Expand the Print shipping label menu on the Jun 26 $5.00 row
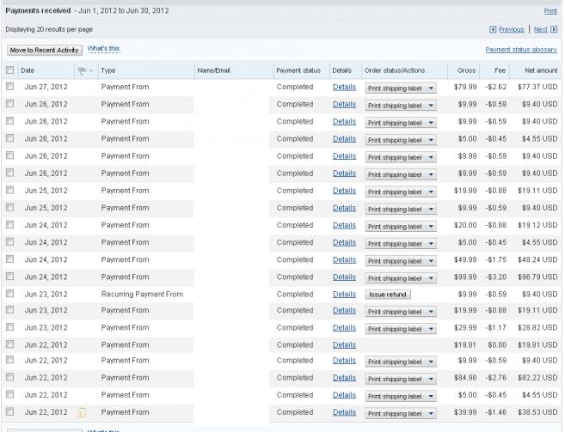This screenshot has width=565, height=432. 401,140
